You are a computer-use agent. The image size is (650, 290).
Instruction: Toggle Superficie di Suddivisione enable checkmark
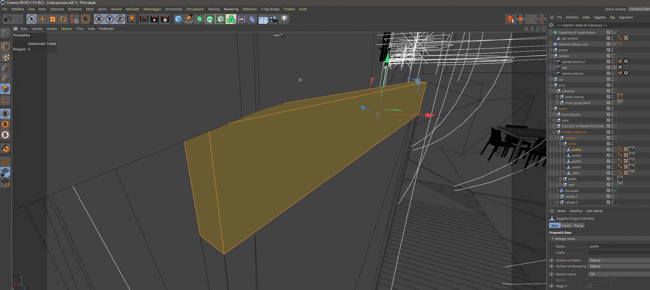[x=615, y=33]
